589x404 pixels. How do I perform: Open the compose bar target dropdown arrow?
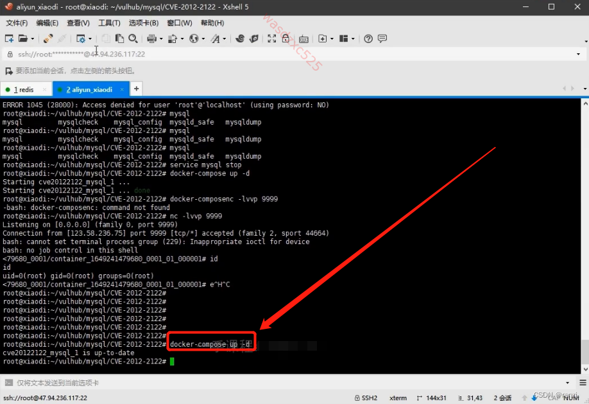tap(567, 383)
